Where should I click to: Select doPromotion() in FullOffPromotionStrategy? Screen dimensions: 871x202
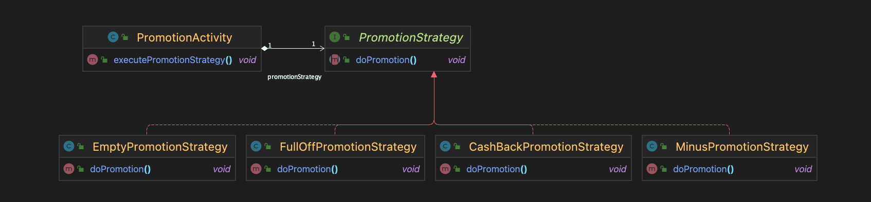click(x=307, y=169)
